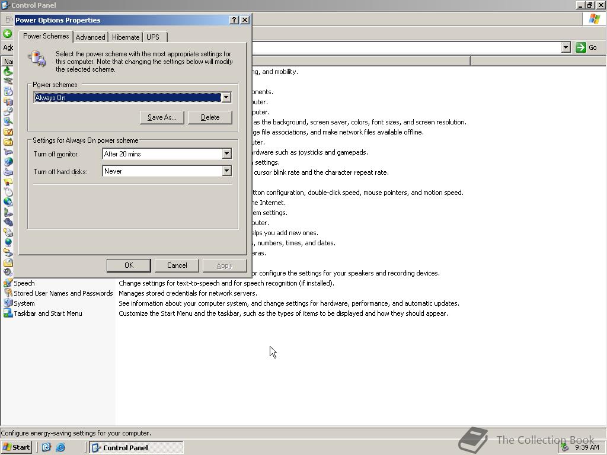Click Cancel in Power Options Properties
The image size is (607, 455).
[177, 265]
